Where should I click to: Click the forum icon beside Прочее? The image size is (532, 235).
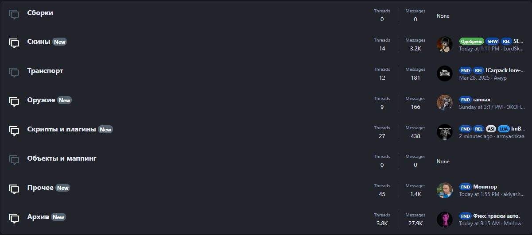click(x=14, y=189)
